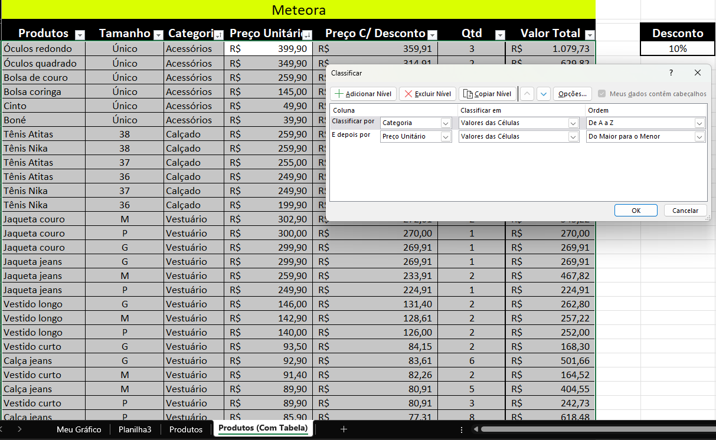716x440 pixels.
Task: Switch to Planilha3 sheet tab
Action: click(135, 429)
